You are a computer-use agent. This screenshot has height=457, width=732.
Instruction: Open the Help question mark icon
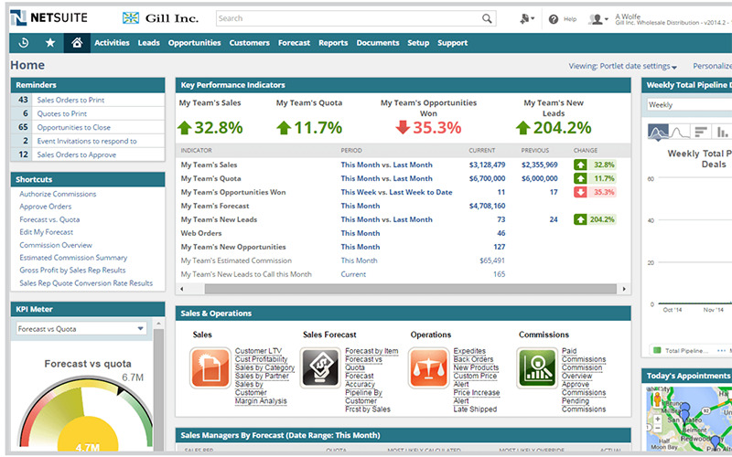tap(554, 19)
